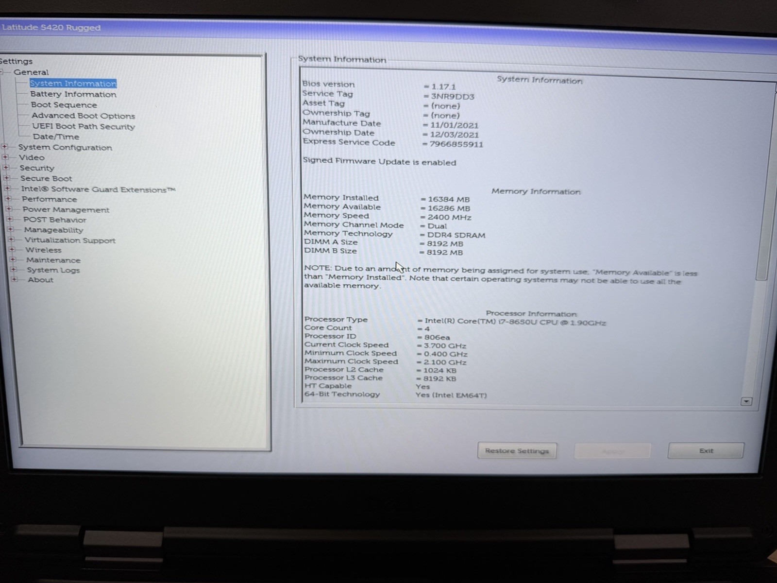
Task: Expand the Secure Boot node
Action: coord(6,178)
